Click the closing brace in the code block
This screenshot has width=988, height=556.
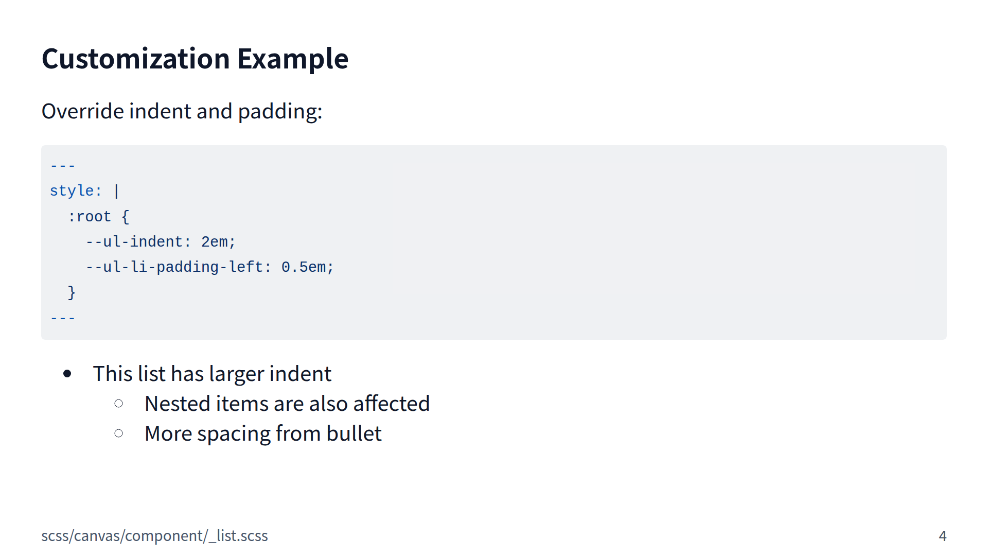pos(72,292)
